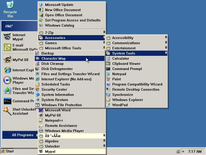Click All Programs in Start menu
This screenshot has width=206, height=155.
tap(20, 135)
